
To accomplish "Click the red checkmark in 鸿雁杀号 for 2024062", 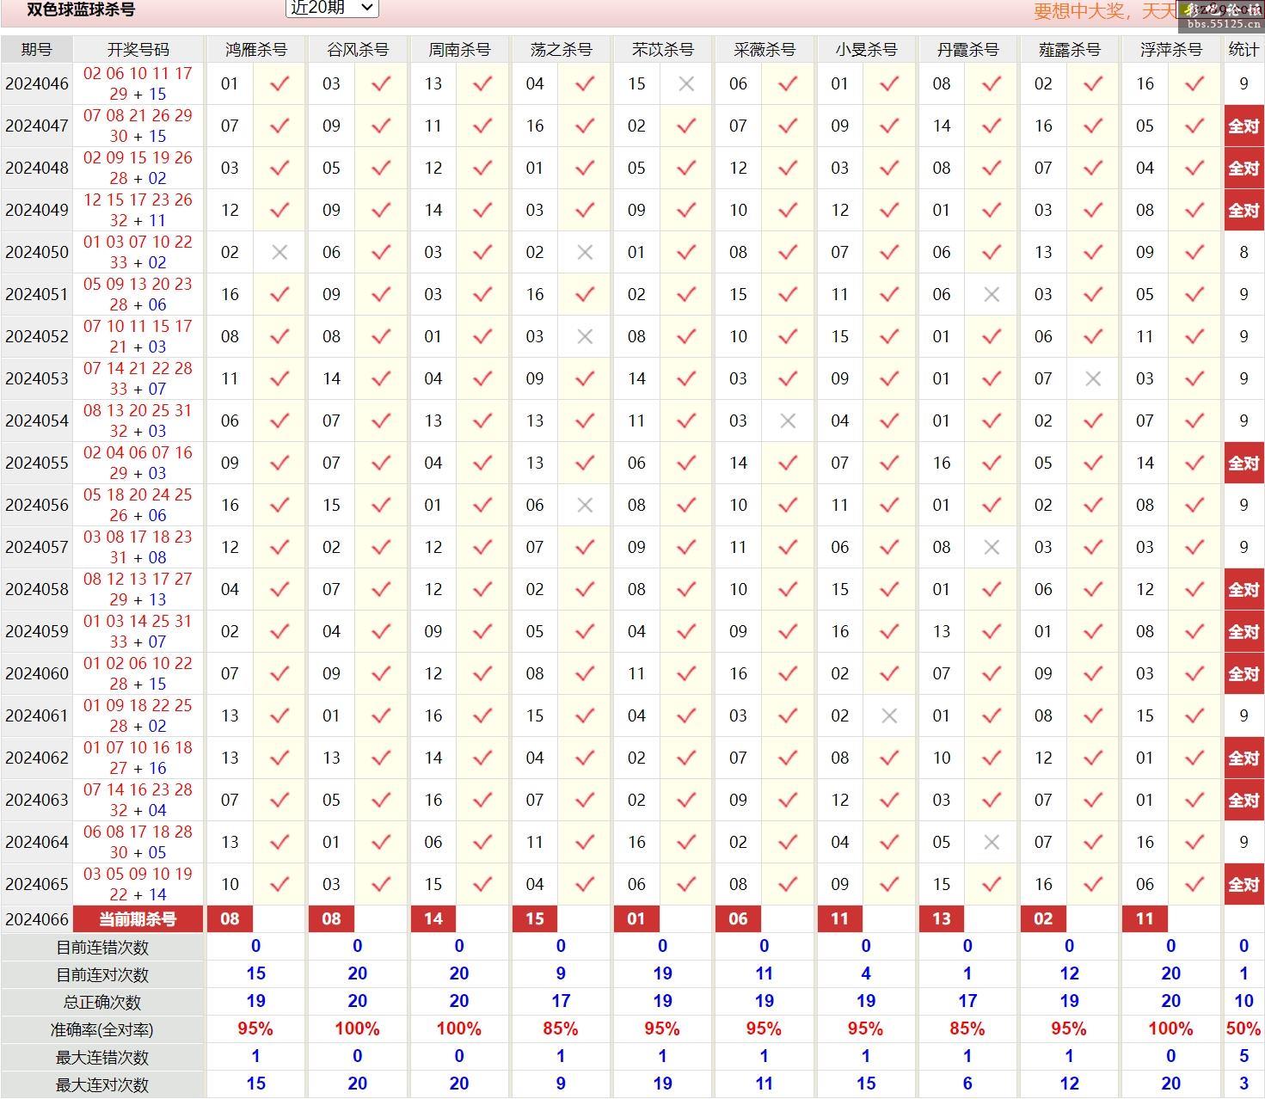I will (x=279, y=758).
